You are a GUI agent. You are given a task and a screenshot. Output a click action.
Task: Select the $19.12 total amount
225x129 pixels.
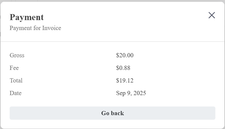click(x=125, y=81)
